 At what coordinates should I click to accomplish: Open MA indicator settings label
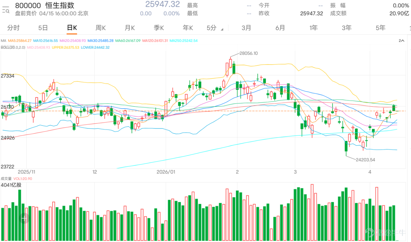point(3,41)
